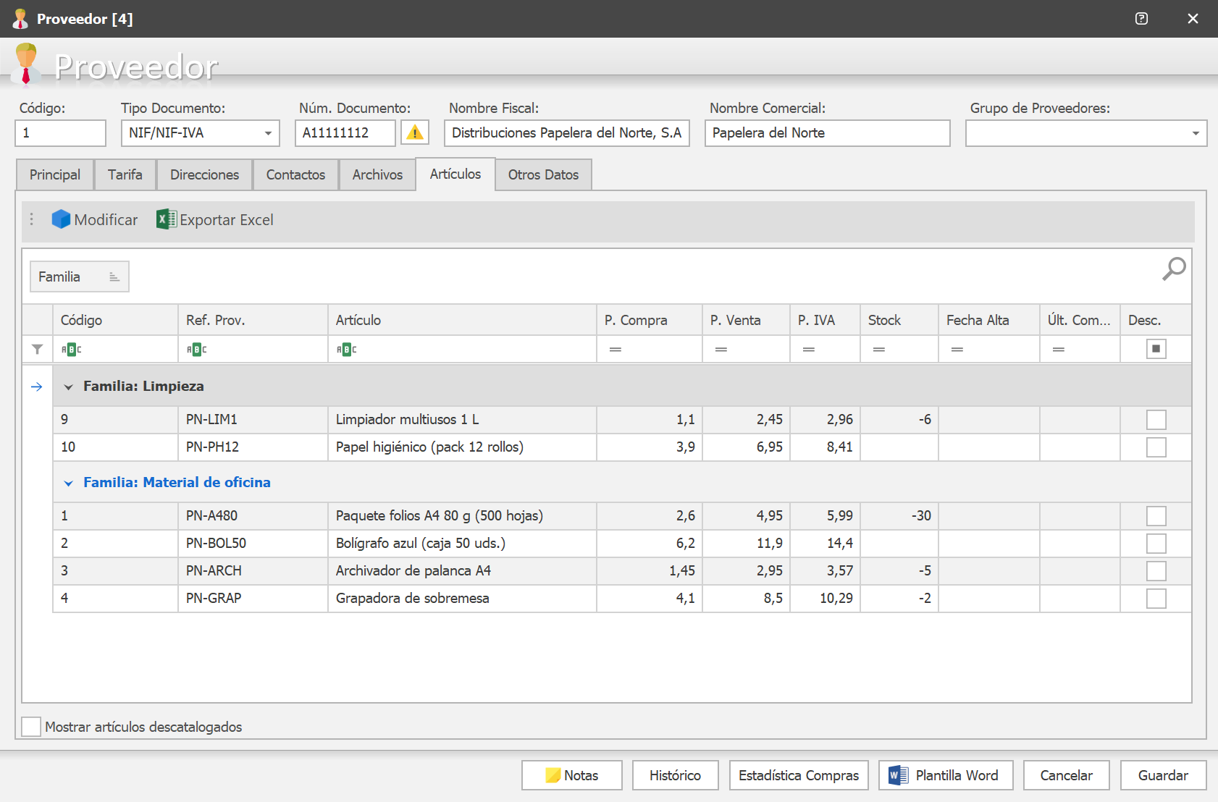Open the Otros Datos tab
1218x802 pixels.
[x=543, y=174]
